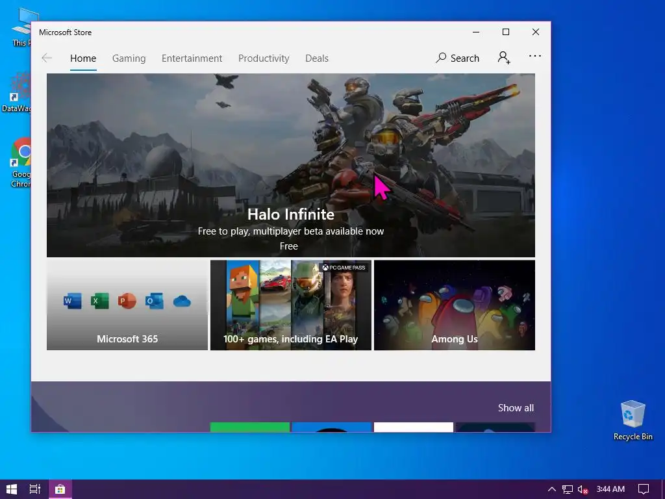Click the Microsoft Store taskbar icon
This screenshot has height=499, width=665.
pyautogui.click(x=60, y=489)
